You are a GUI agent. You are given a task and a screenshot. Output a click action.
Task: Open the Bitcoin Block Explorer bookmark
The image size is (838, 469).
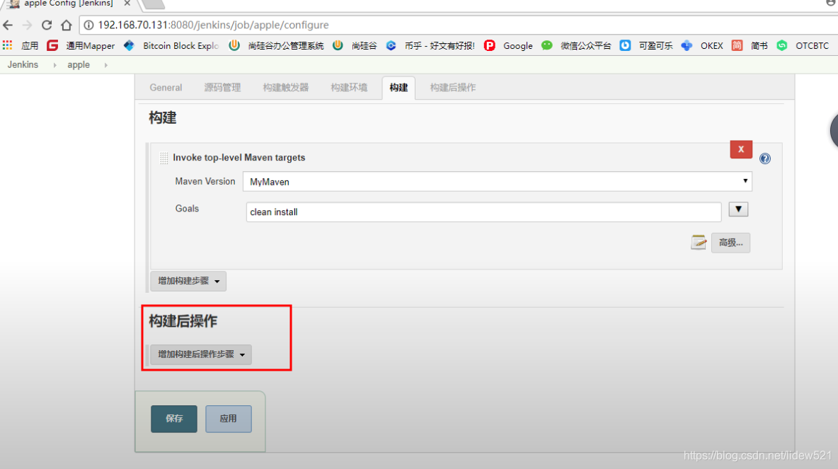pos(171,45)
